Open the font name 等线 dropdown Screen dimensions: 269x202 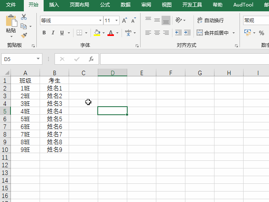100,21
